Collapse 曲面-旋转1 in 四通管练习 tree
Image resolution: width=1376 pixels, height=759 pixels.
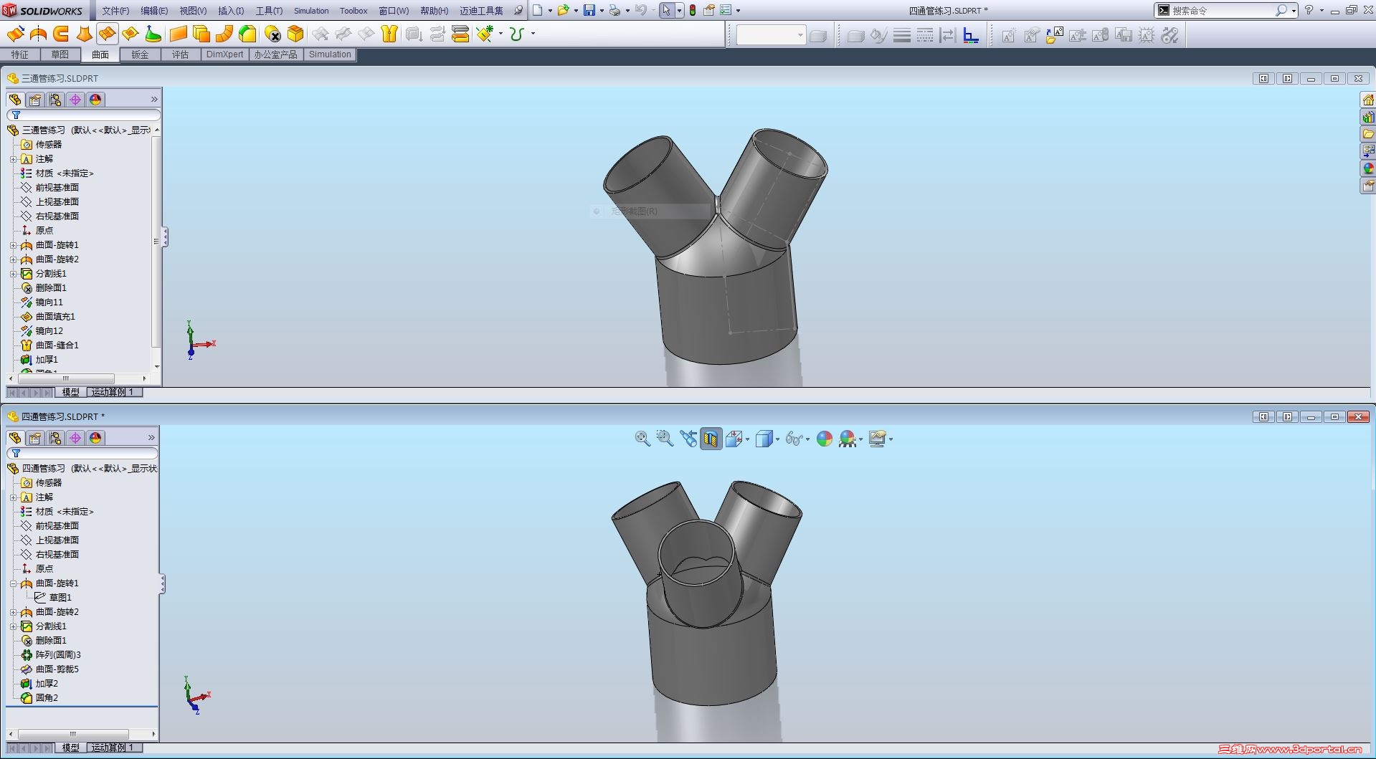(13, 583)
